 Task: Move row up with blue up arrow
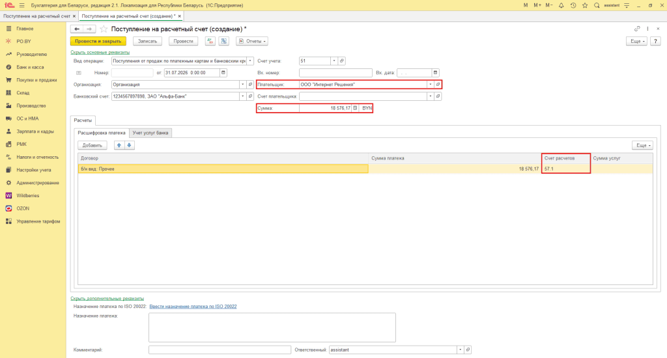[x=119, y=145]
